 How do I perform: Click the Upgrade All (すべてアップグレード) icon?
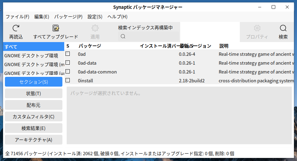(56, 28)
